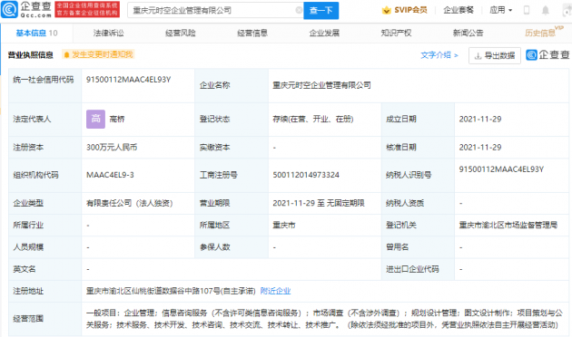Click the 法定代表人 label
The height and width of the screenshot is (337, 572).
coord(32,119)
